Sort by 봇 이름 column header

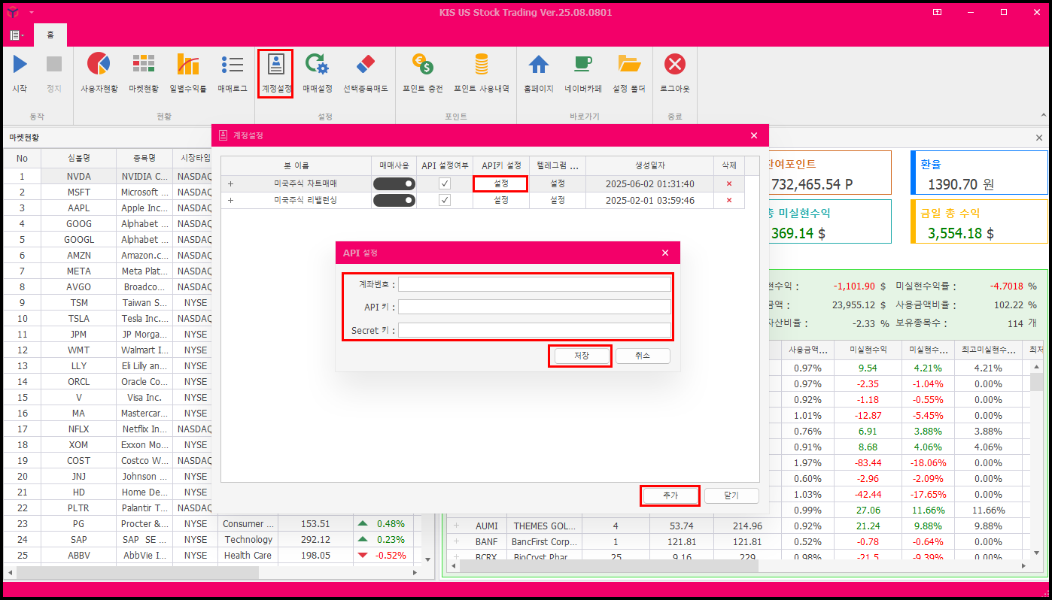(x=296, y=165)
